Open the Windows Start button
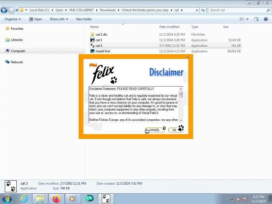Viewport: 272px width, 204px height. 7,199
